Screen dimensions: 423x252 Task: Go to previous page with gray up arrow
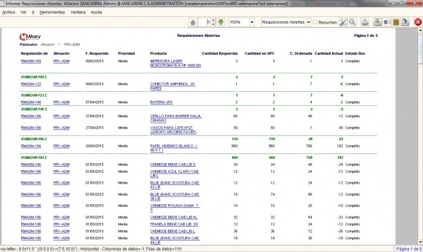pyautogui.click(x=193, y=22)
